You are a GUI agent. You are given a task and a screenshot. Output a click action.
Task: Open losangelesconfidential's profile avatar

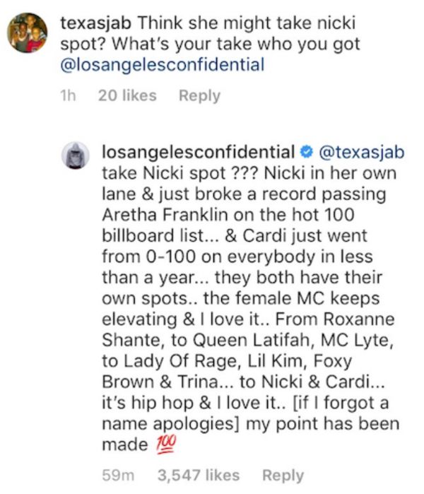[76, 155]
